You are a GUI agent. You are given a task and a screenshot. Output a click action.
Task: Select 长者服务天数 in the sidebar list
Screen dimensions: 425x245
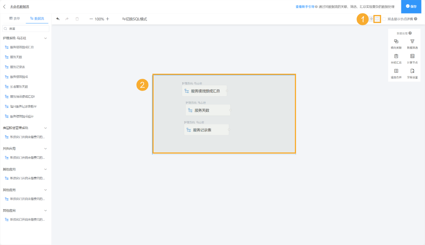(19, 87)
